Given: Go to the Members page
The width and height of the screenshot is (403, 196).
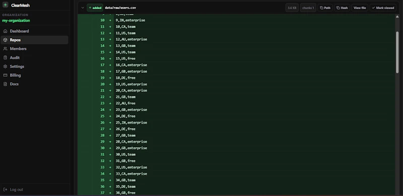Looking at the screenshot, I should 34,49.
